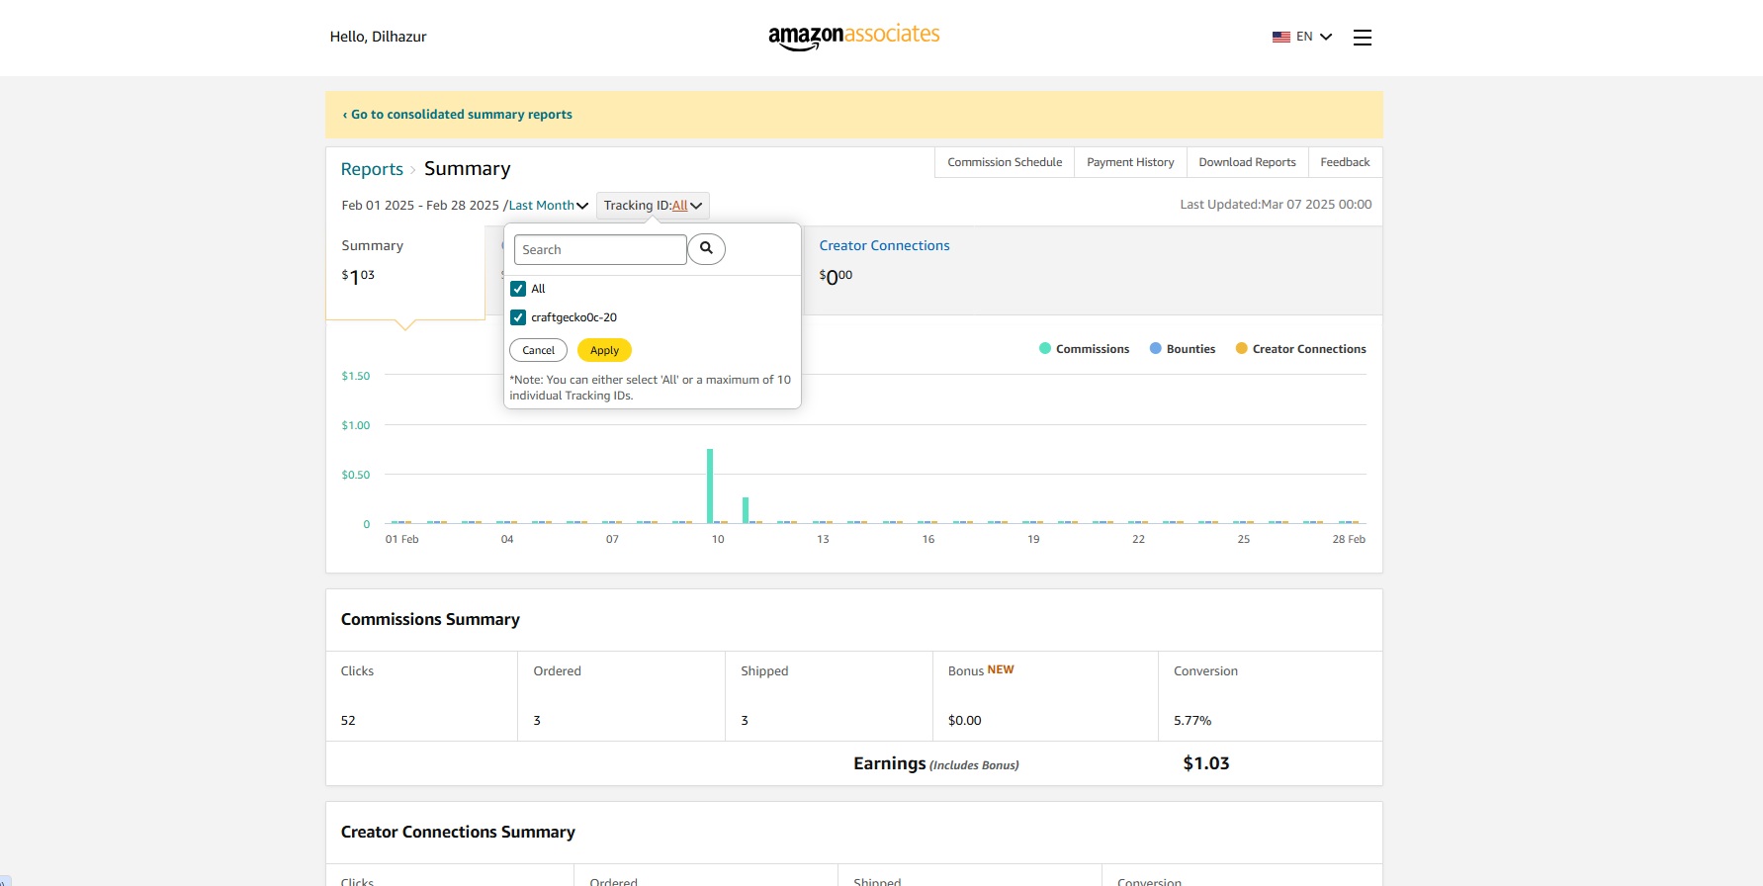
Task: Click the Creator Connections Summary heading
Action: click(458, 833)
